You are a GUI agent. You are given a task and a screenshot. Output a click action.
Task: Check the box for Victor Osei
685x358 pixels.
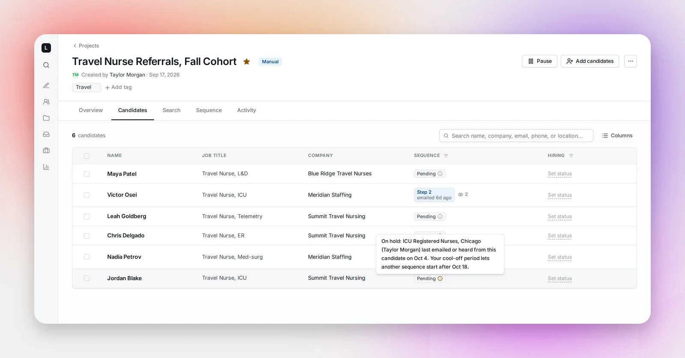point(87,195)
